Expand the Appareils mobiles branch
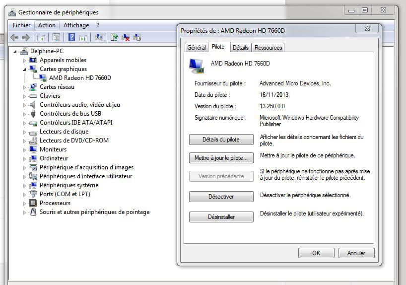The width and height of the screenshot is (406, 285). (24, 61)
